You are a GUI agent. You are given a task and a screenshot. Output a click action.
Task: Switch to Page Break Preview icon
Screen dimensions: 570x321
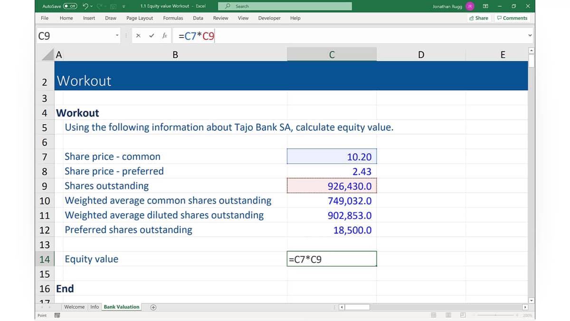tap(463, 315)
